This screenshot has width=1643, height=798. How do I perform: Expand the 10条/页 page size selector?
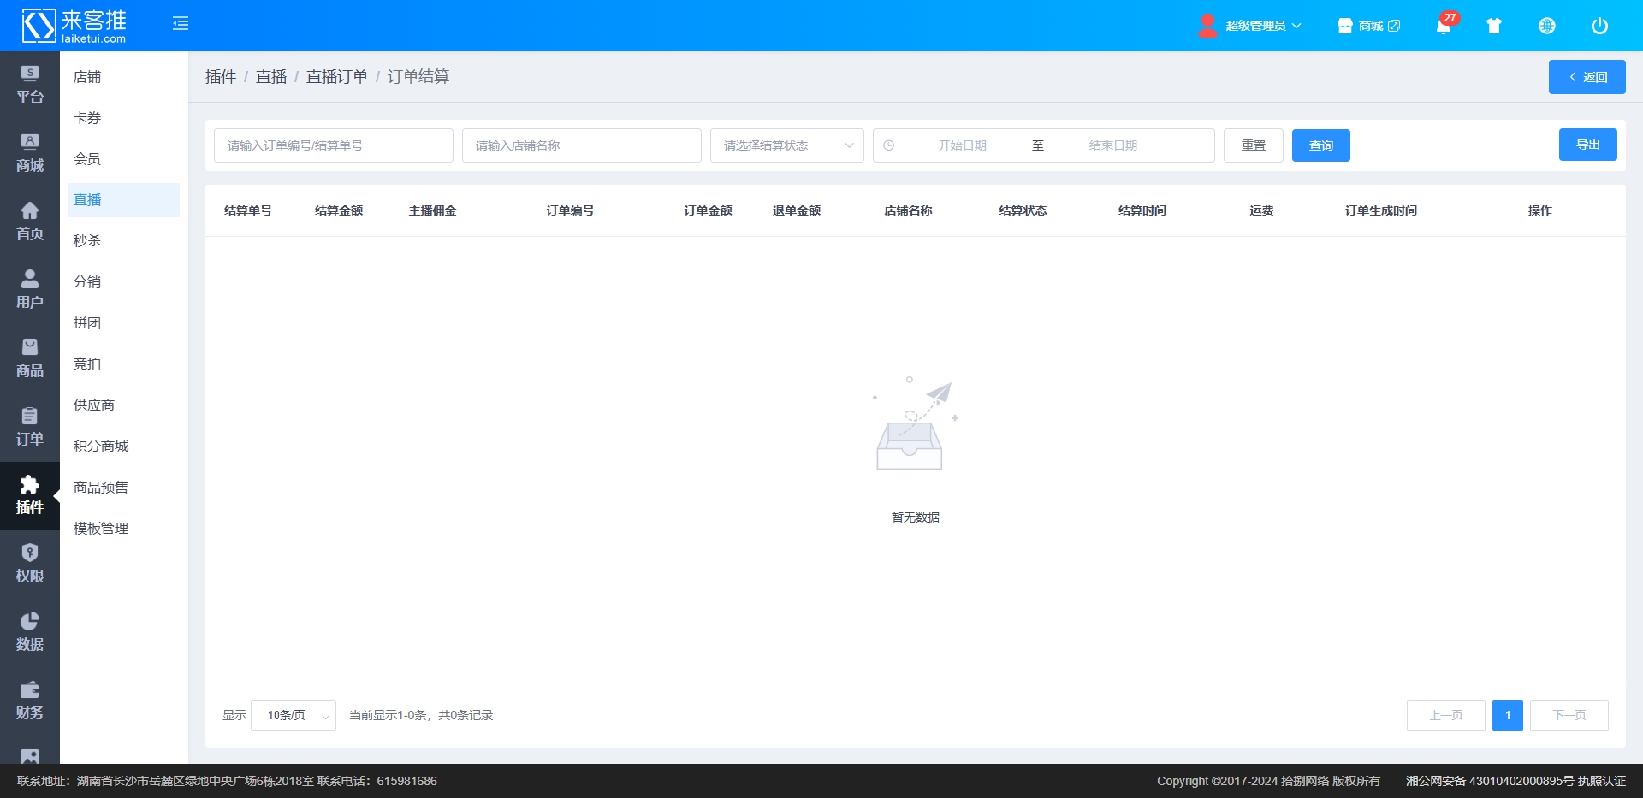pos(294,716)
